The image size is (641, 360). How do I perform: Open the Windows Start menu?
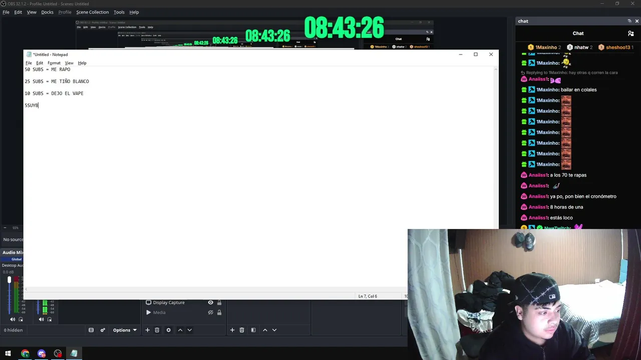[x=8, y=353]
